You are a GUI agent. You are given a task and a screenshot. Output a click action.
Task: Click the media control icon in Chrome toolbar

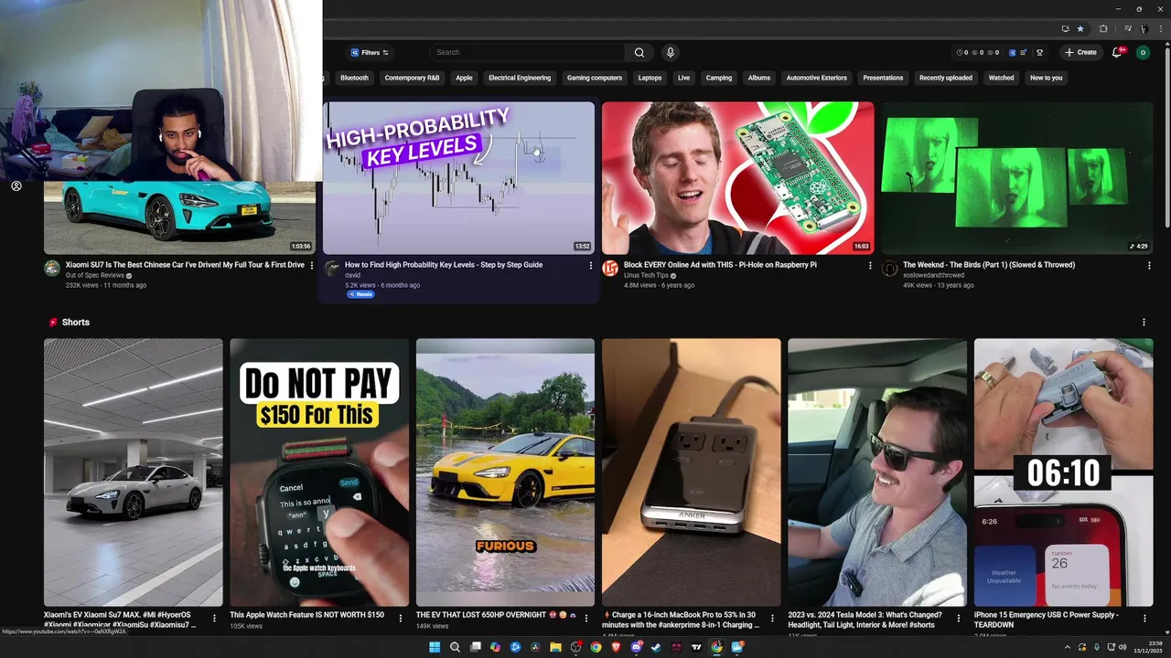pos(1126,28)
